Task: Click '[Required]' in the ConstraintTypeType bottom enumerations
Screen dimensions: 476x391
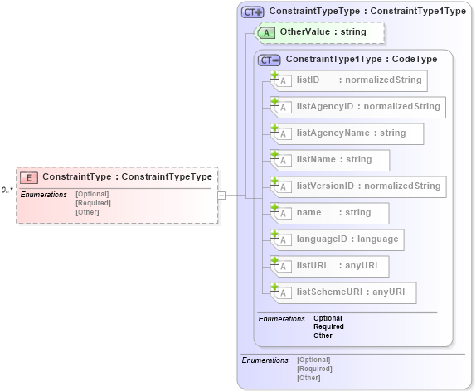Action: click(314, 369)
